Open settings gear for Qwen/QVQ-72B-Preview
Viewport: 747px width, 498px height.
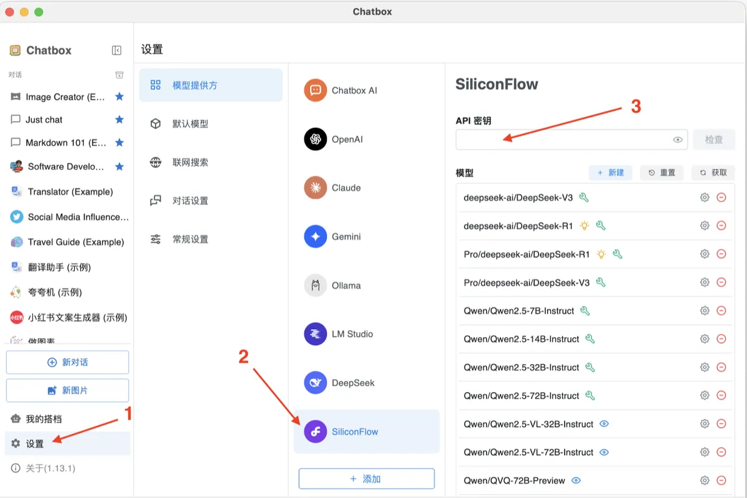705,481
